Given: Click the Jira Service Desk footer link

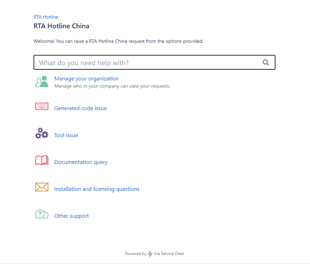Looking at the screenshot, I should (169, 254).
